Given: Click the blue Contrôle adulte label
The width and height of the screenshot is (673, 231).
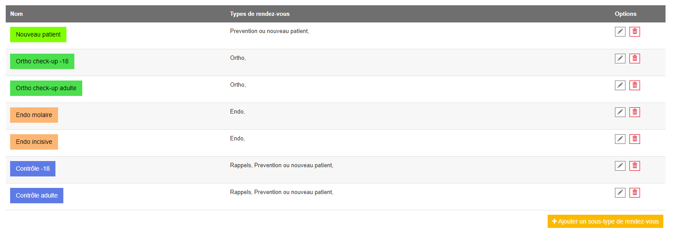Looking at the screenshot, I should click(x=37, y=195).
